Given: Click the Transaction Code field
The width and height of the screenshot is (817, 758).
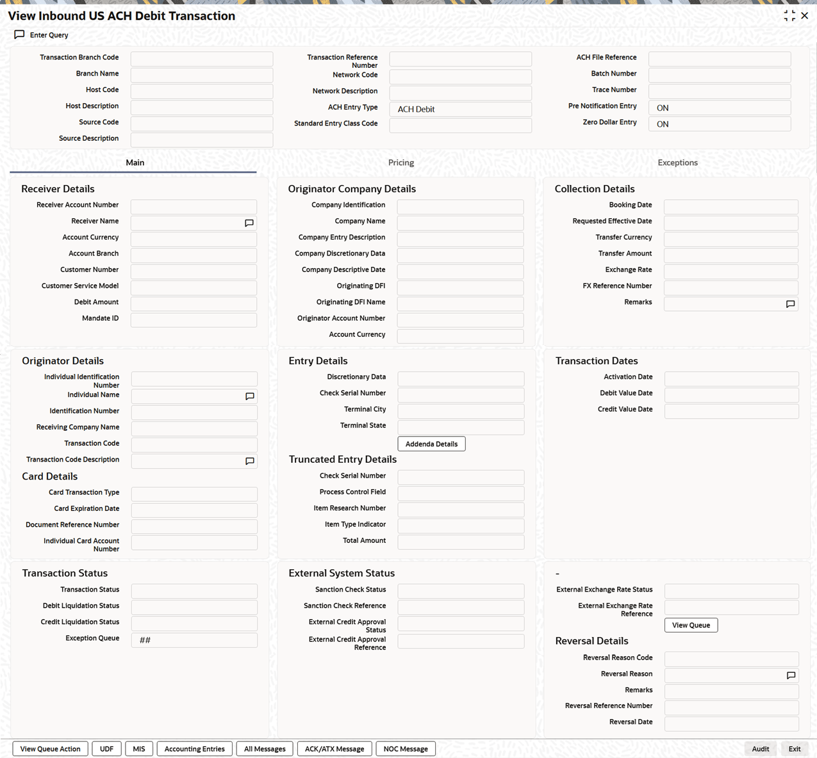Looking at the screenshot, I should pyautogui.click(x=194, y=444).
